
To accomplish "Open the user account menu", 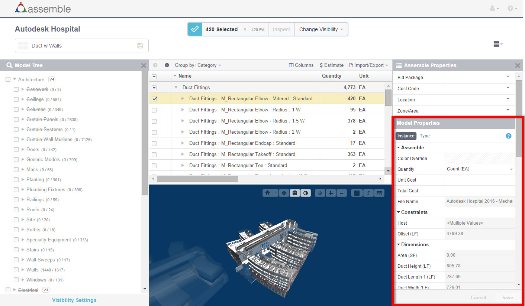I will [495, 8].
